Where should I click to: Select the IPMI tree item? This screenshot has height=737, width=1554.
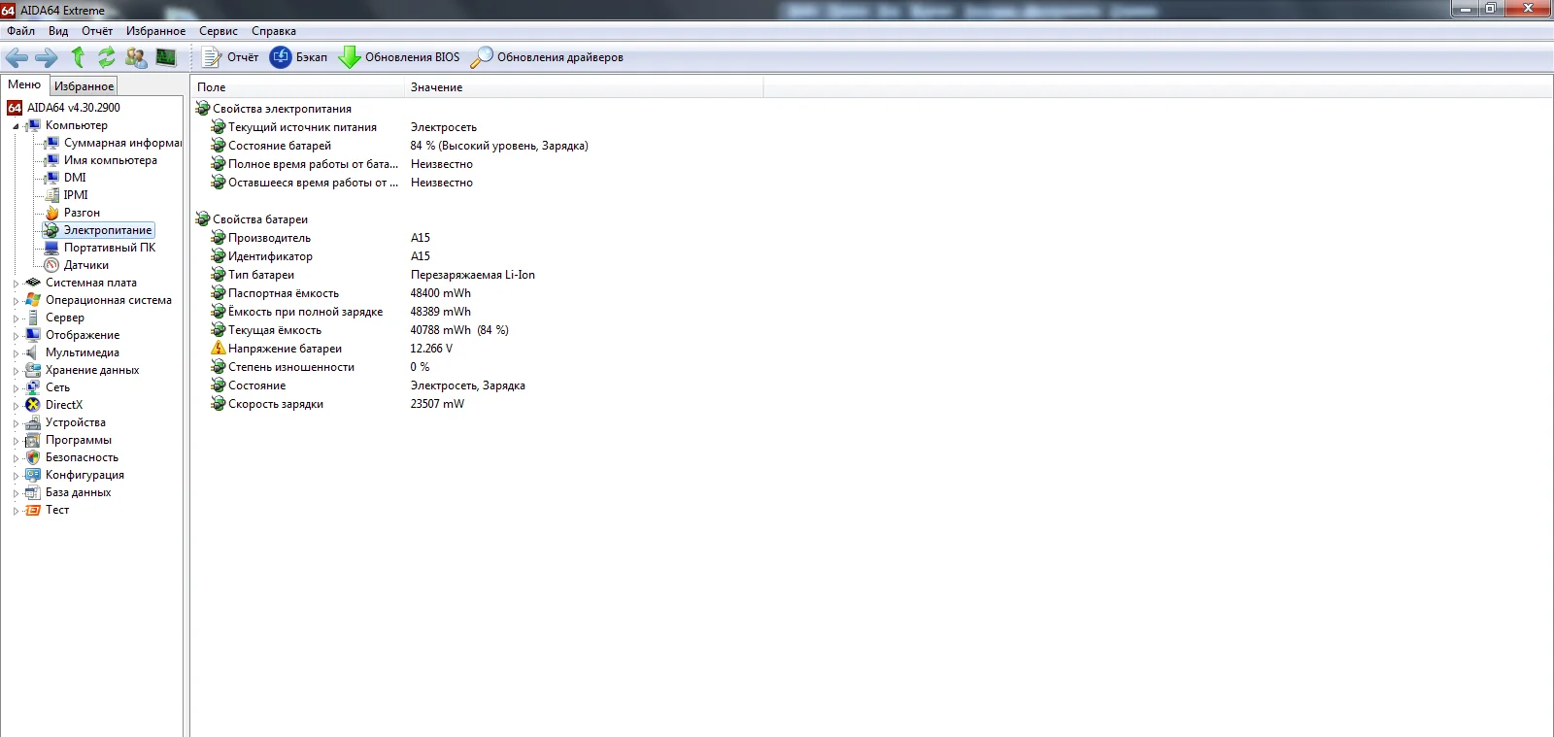[x=76, y=195]
